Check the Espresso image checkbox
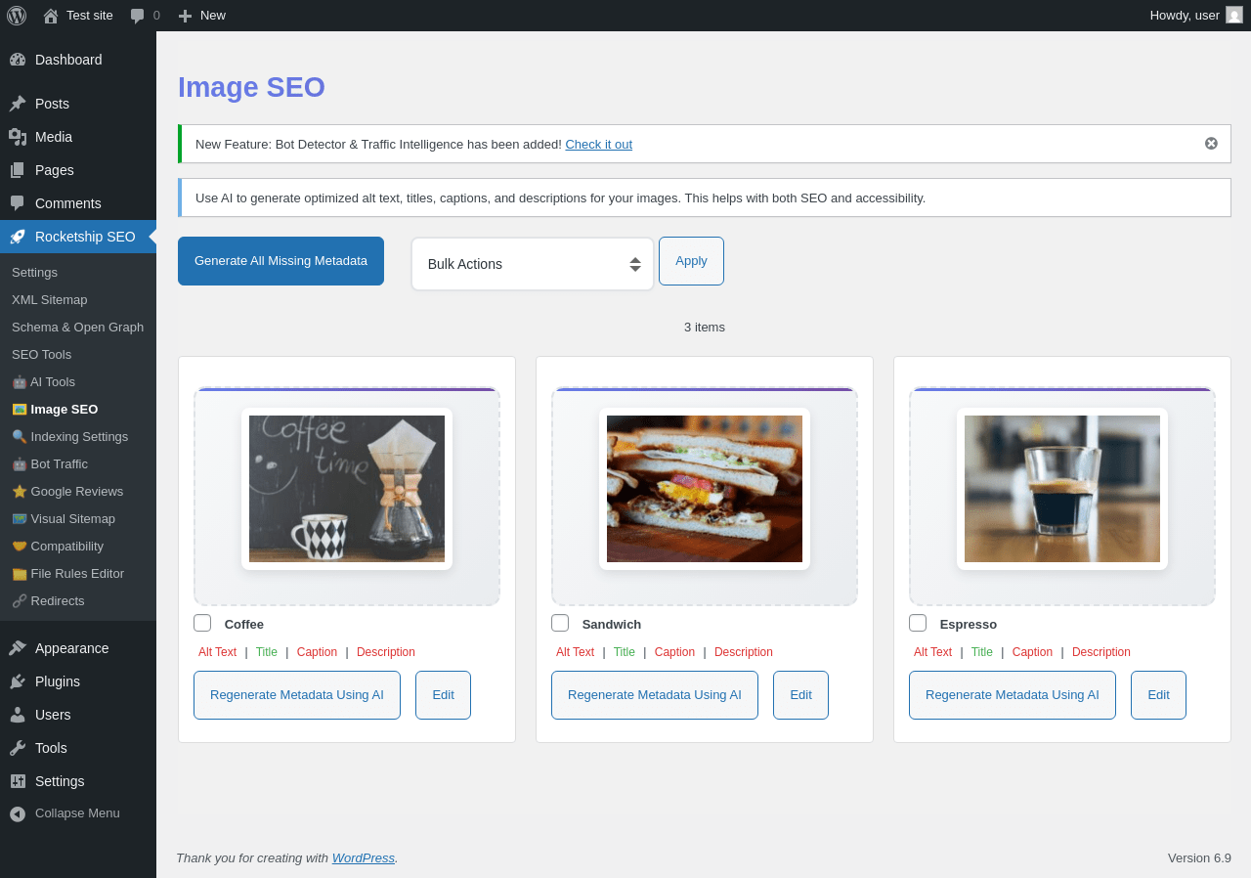Image resolution: width=1251 pixels, height=878 pixels. (x=918, y=623)
